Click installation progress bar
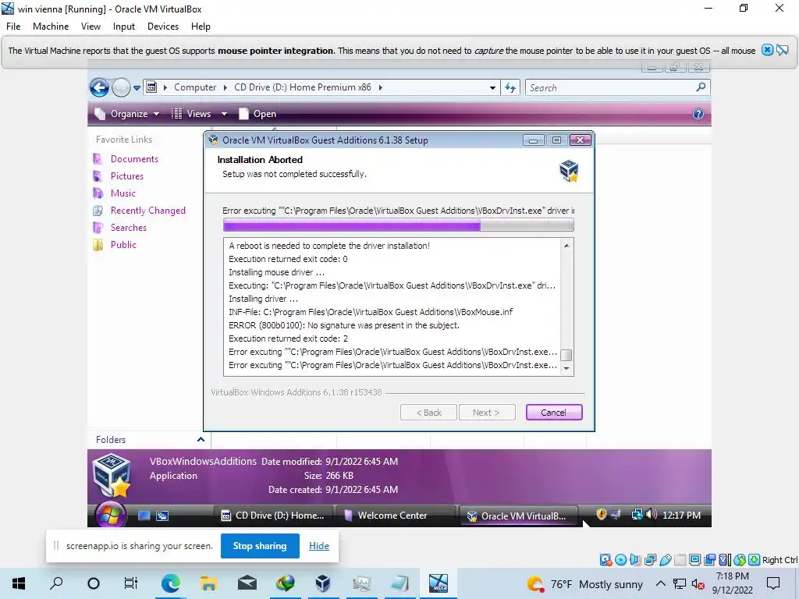Image resolution: width=799 pixels, height=599 pixels. [x=399, y=225]
